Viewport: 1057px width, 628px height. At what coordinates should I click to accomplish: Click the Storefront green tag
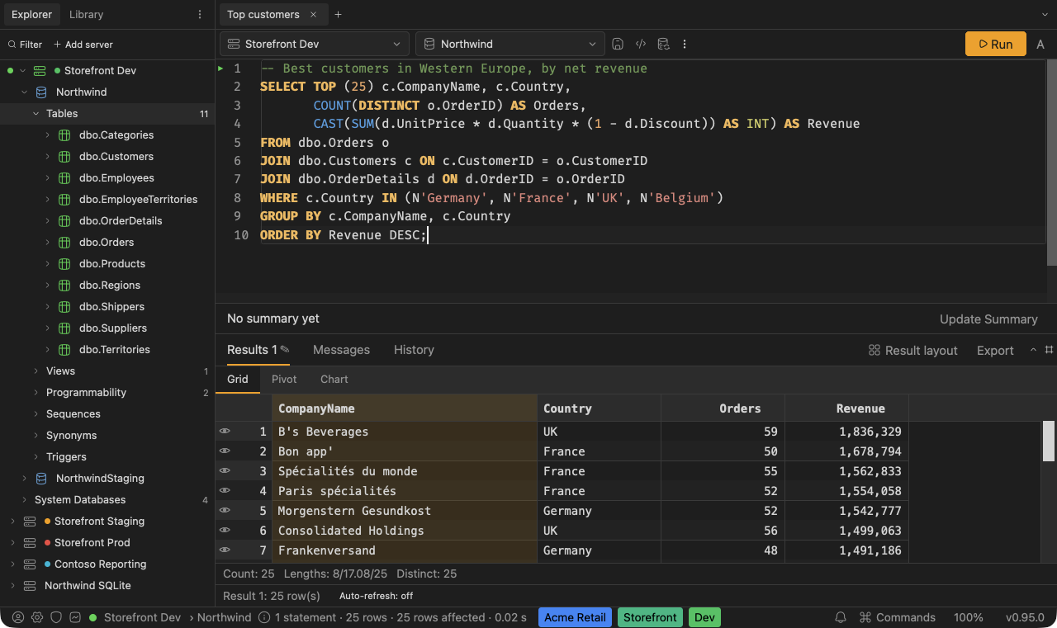(x=650, y=617)
